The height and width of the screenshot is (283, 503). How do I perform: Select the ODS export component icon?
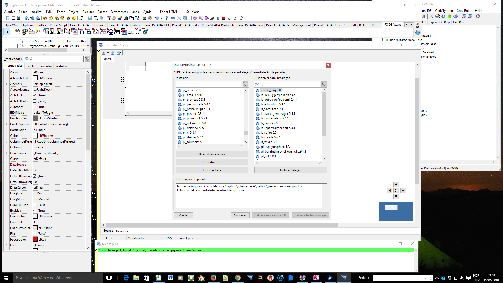coord(124,31)
